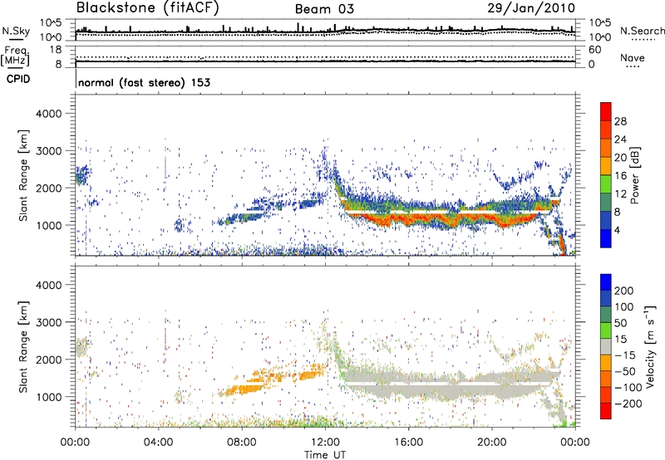
Task: Click '1000' tick on velocity panel axis
Action: (x=49, y=397)
